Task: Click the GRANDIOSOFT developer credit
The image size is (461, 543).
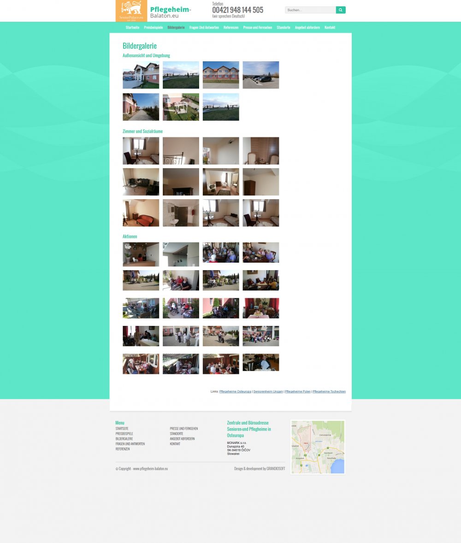Action: click(276, 468)
